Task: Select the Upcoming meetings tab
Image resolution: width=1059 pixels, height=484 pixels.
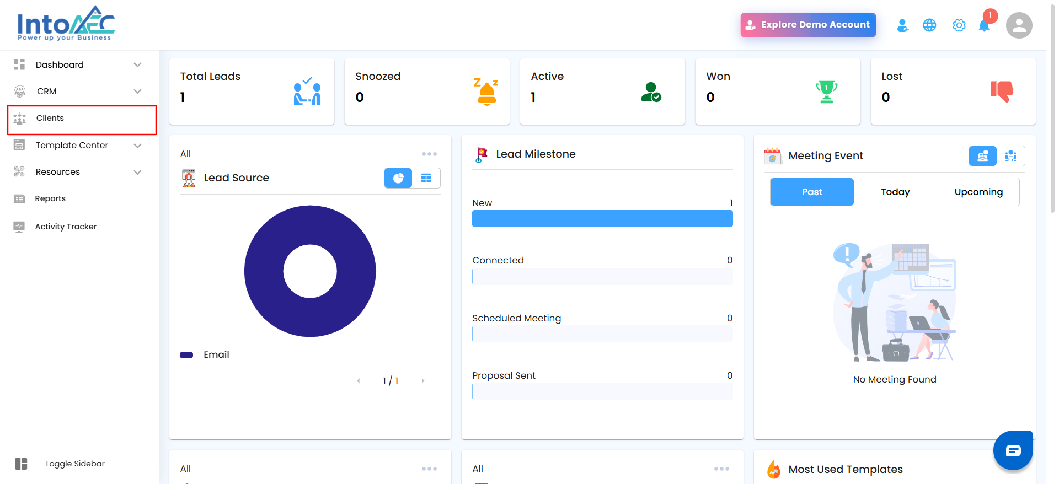Action: click(978, 192)
